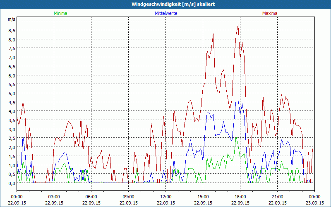Viewport: 331px width, 207px height.
Task: Click the m/s unit label
Action: pos(12,19)
